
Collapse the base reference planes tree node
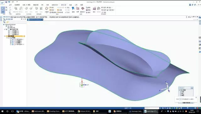tap(5, 29)
